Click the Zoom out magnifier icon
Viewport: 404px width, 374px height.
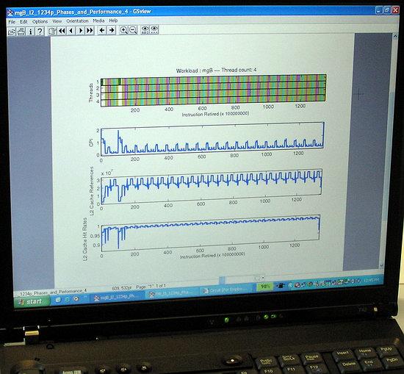tap(133, 30)
